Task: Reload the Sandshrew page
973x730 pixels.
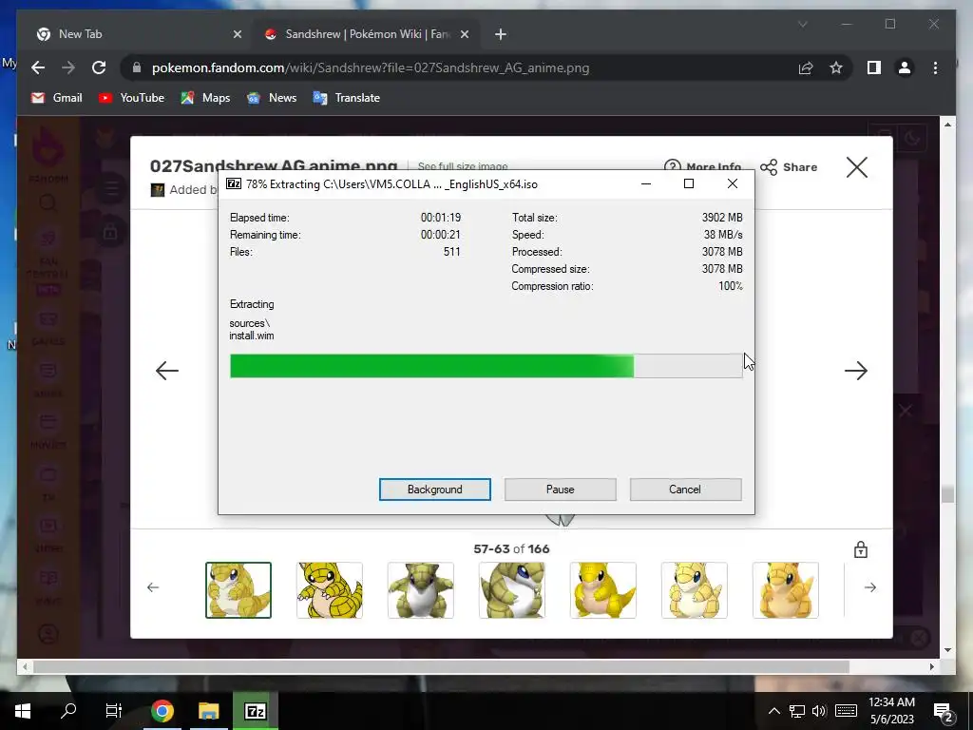Action: tap(99, 67)
